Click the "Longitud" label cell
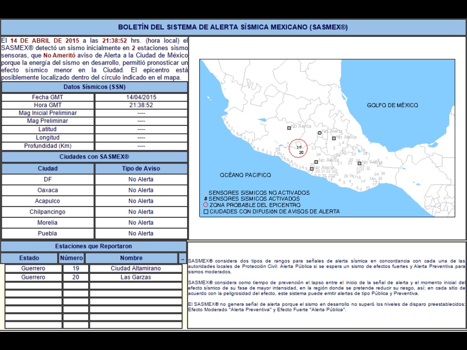The width and height of the screenshot is (467, 350). (47, 138)
